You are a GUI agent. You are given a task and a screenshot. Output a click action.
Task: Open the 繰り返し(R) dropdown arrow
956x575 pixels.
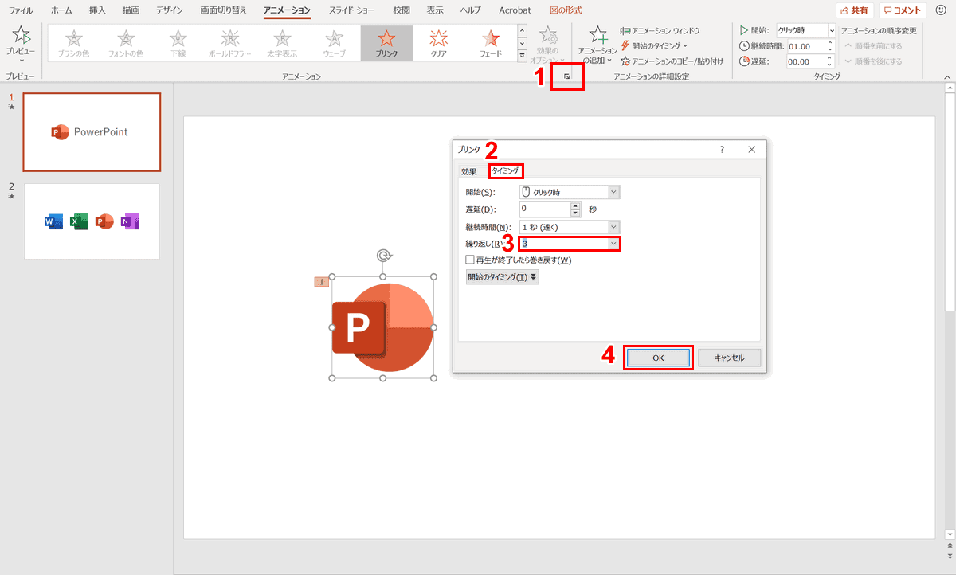point(613,244)
